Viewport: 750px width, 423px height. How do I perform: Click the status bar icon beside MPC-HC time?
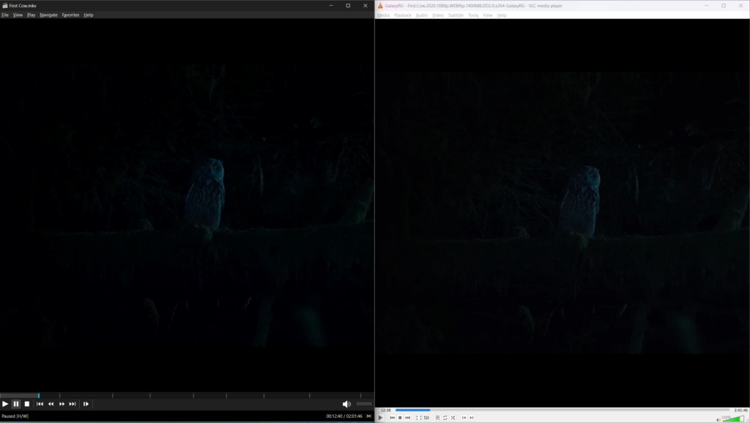click(369, 416)
